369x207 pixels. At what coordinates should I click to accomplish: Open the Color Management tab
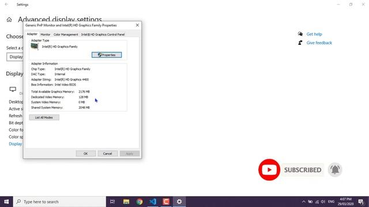[x=66, y=34]
